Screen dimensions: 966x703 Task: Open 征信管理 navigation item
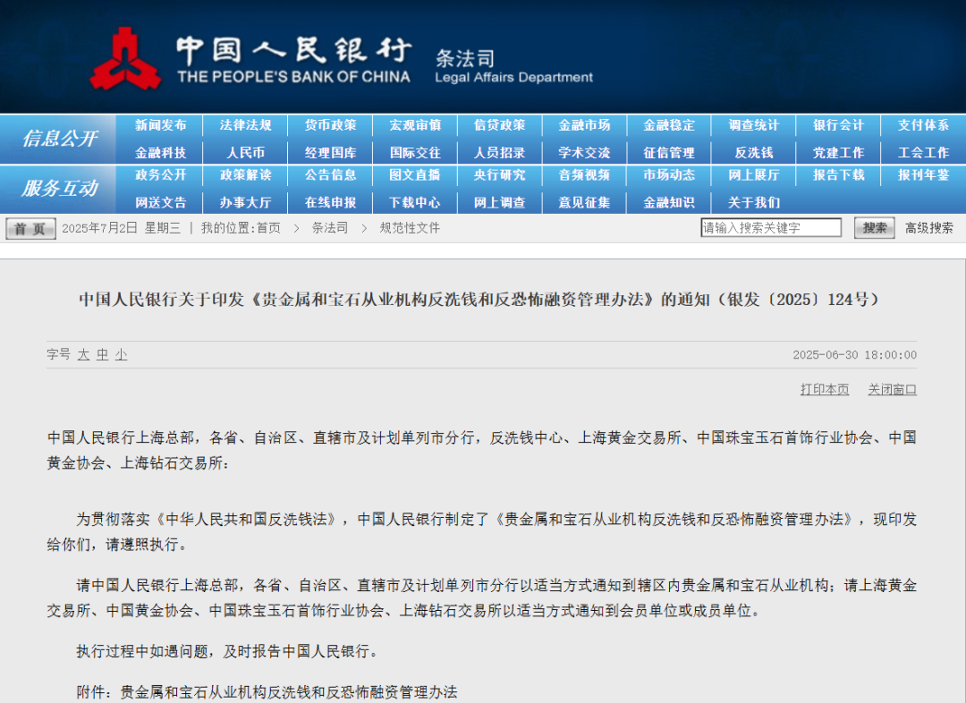coord(669,152)
